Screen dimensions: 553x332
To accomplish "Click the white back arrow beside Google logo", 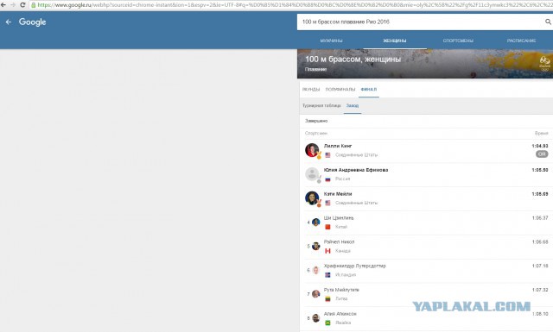I will tap(9, 22).
